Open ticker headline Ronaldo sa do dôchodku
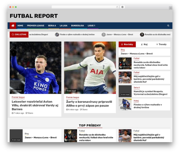The height and width of the screenshot is (153, 180). point(157,34)
